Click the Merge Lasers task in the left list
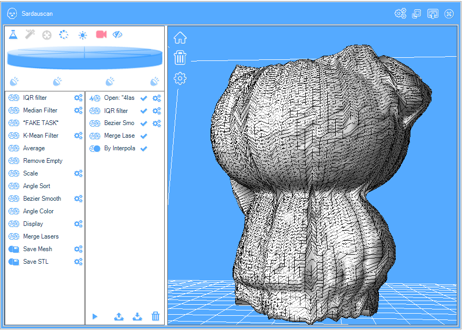This screenshot has height=331, width=462. coord(41,236)
